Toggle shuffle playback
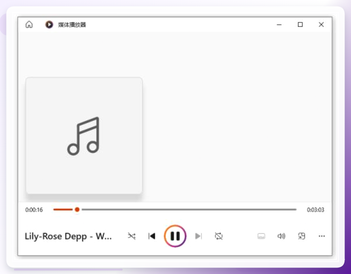351x274 pixels. tap(131, 236)
